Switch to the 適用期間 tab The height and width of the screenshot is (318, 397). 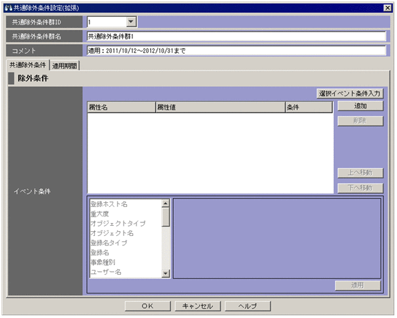point(64,66)
